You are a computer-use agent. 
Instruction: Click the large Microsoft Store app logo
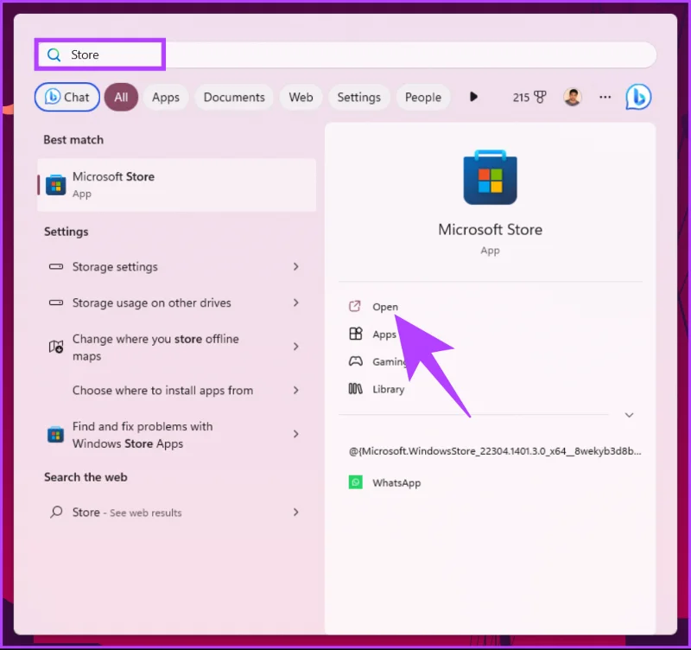(x=490, y=177)
